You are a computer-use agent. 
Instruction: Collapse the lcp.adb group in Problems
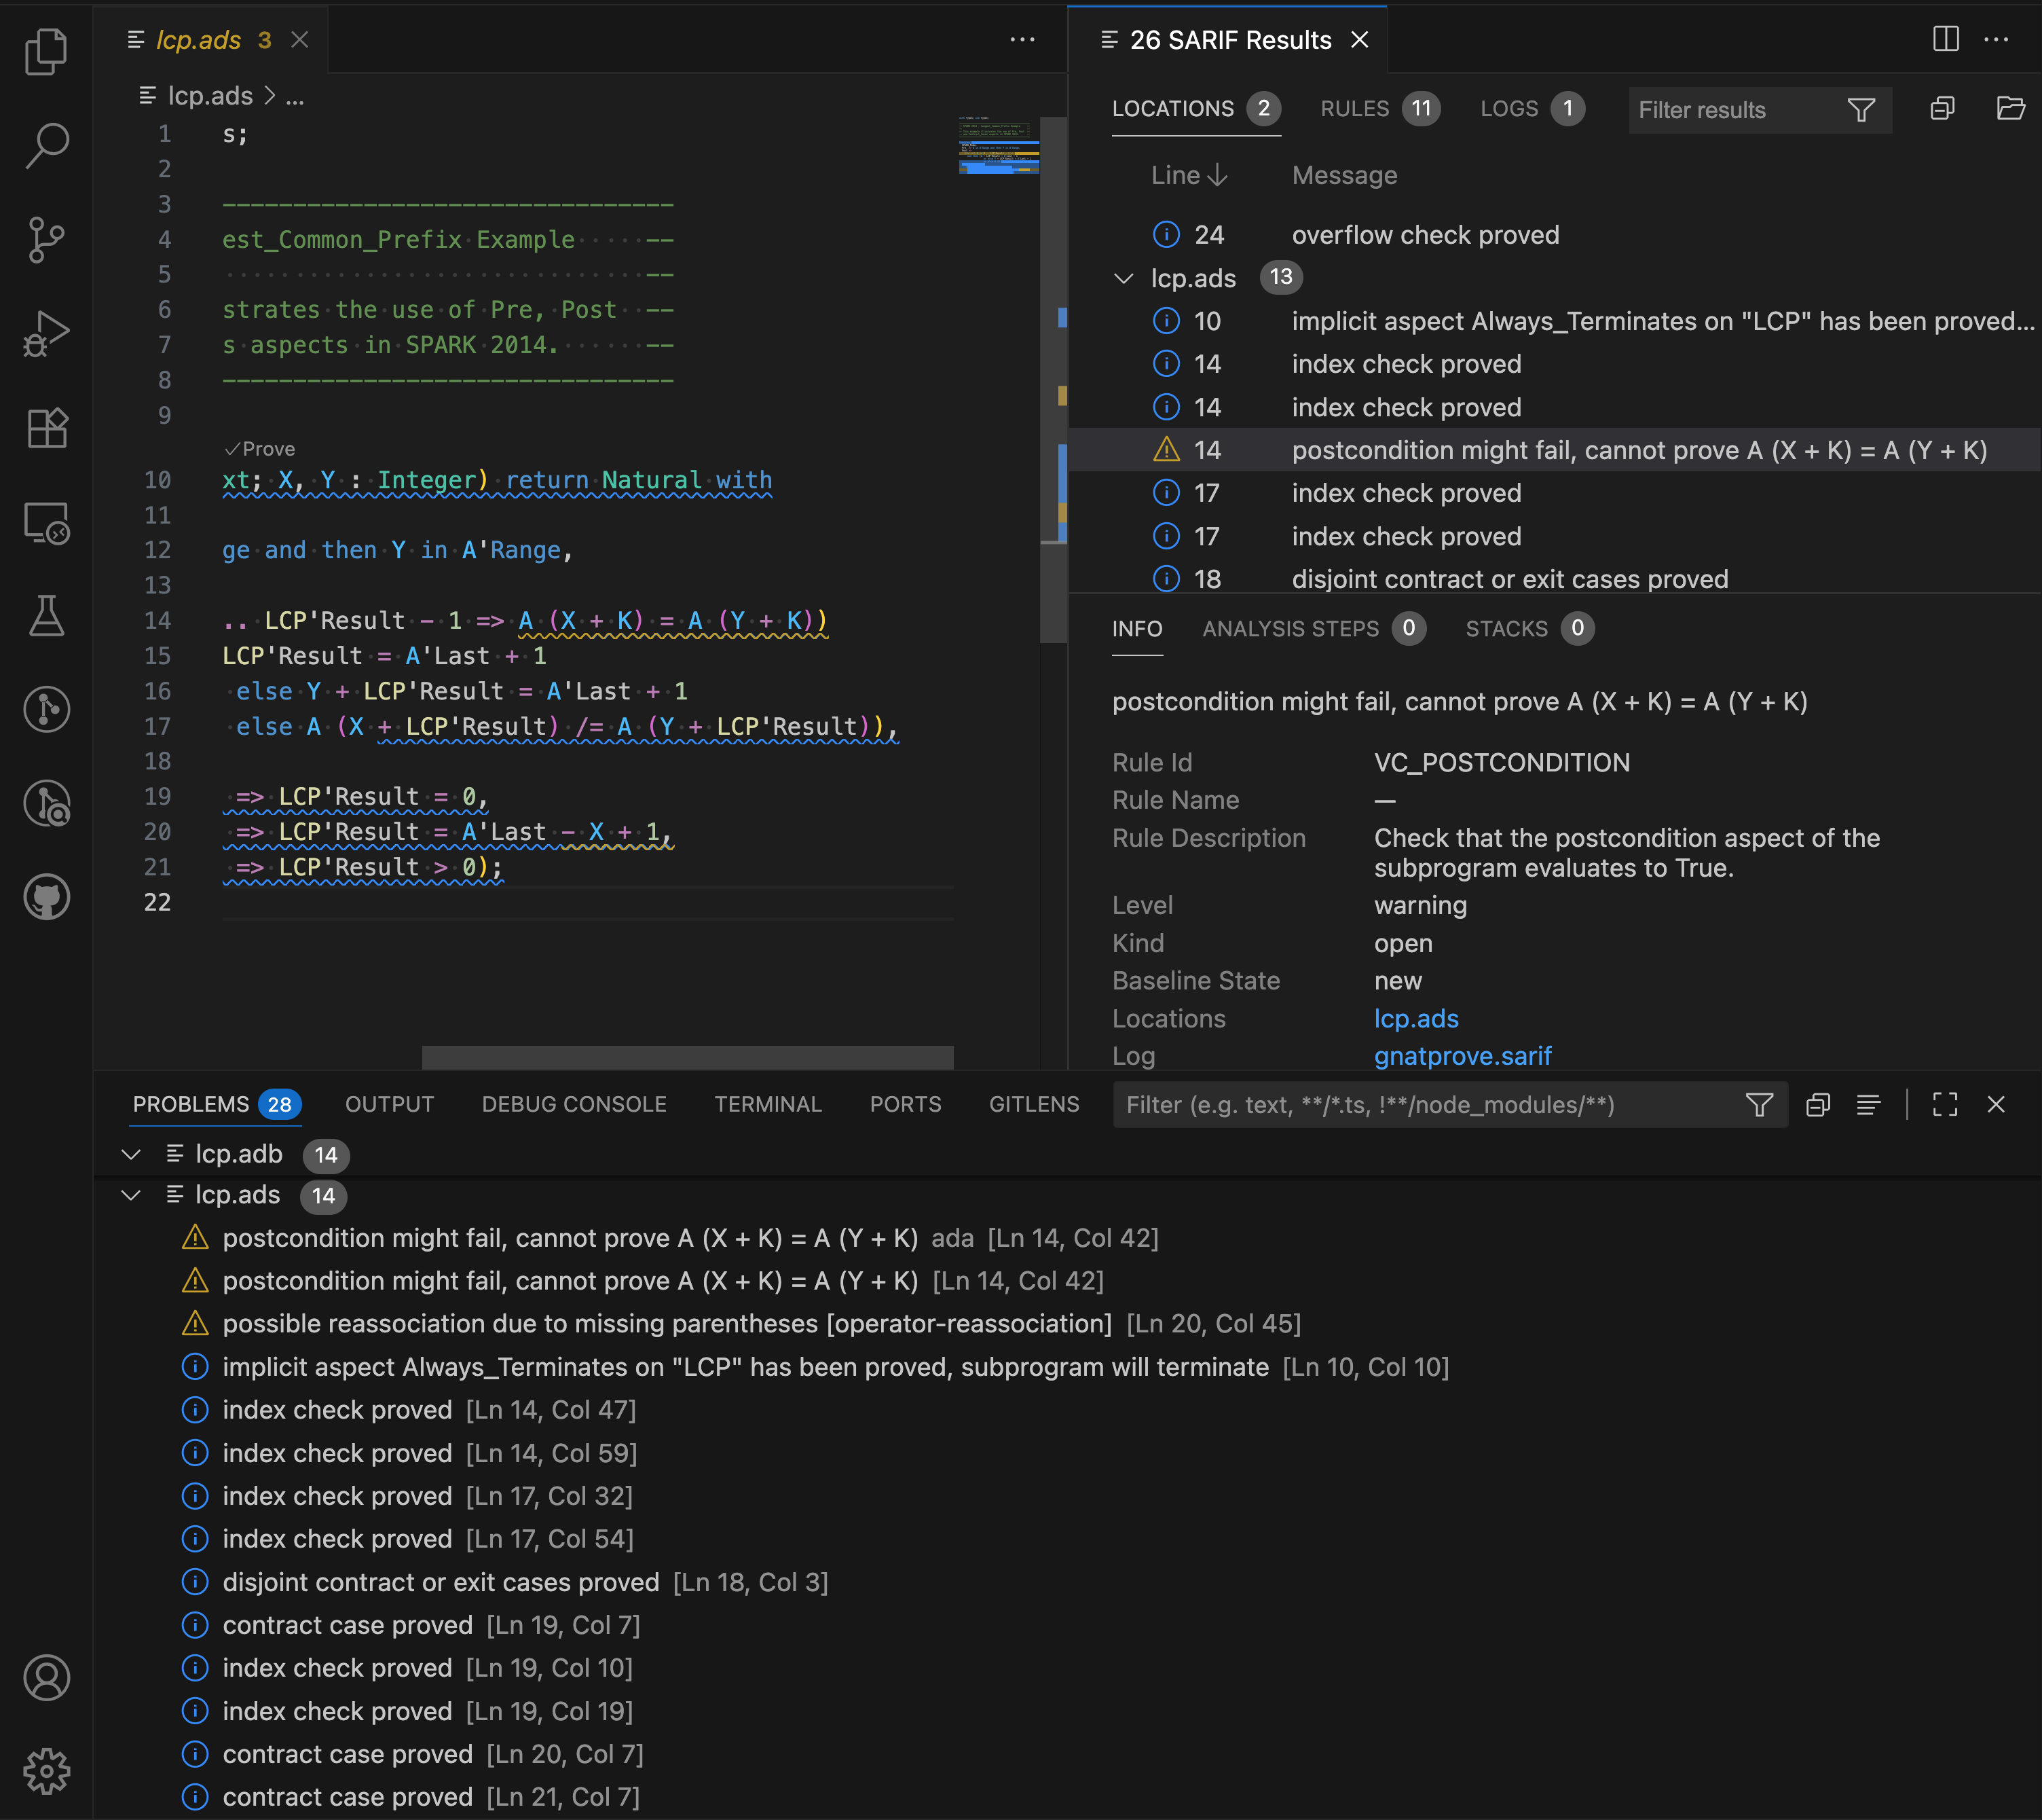coord(131,1154)
